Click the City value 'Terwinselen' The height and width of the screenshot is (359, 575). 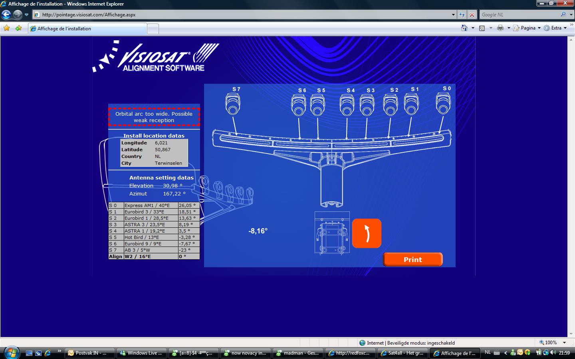point(169,163)
